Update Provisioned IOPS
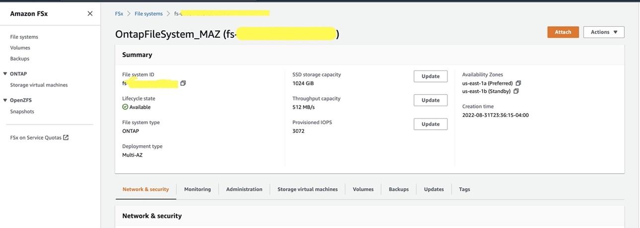Screen dimensions: 640x228 [x=430, y=124]
